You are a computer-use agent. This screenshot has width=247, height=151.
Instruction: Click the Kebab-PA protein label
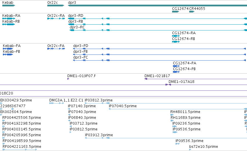pos(12,46)
